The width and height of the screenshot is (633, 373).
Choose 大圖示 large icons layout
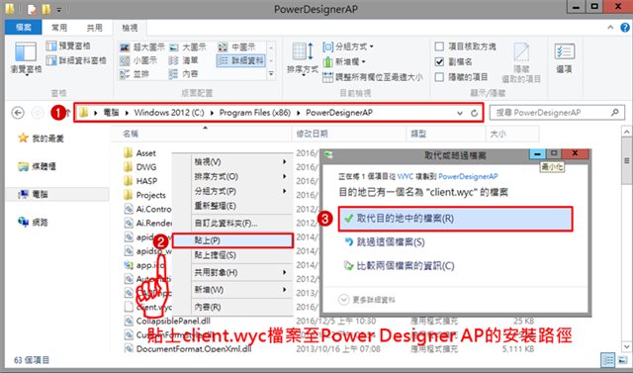(x=188, y=47)
